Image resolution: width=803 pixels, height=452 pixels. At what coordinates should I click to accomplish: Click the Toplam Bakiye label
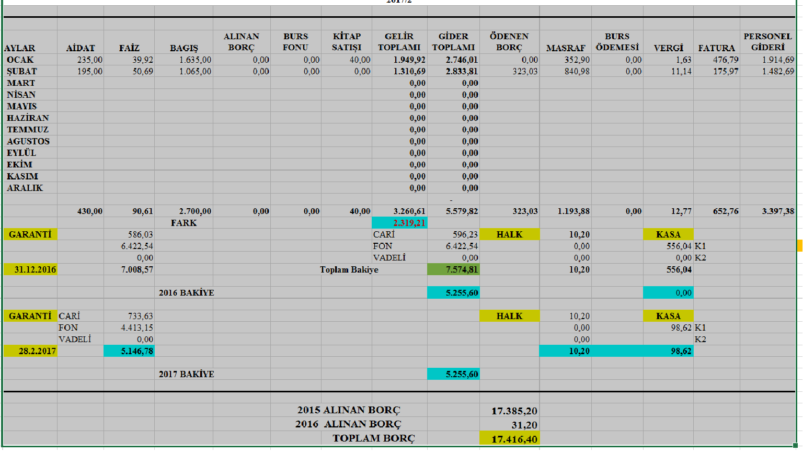(x=349, y=269)
